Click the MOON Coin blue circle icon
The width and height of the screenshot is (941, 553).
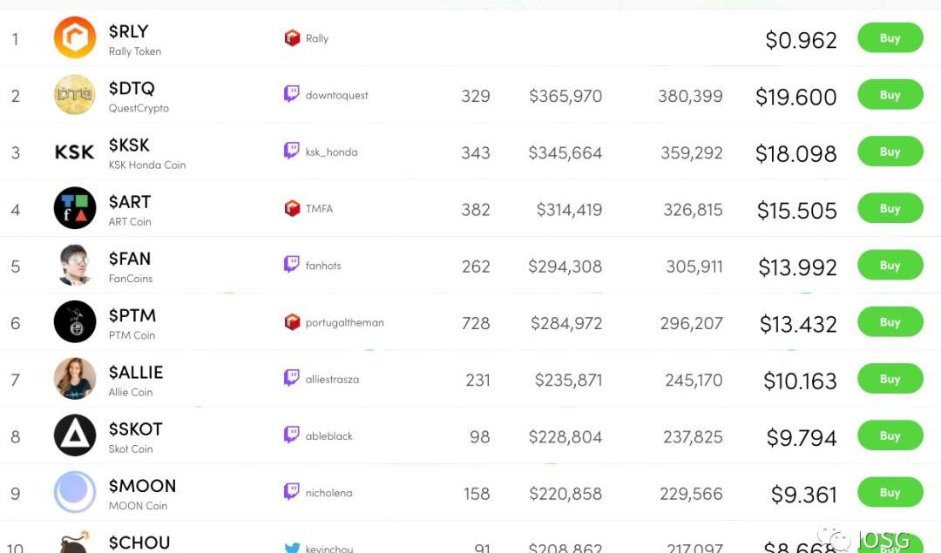click(x=75, y=492)
